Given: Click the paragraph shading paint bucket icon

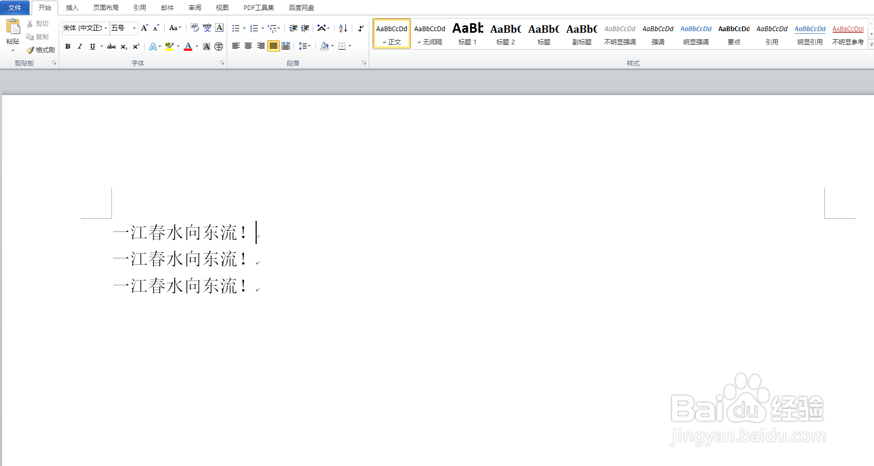Looking at the screenshot, I should click(324, 46).
